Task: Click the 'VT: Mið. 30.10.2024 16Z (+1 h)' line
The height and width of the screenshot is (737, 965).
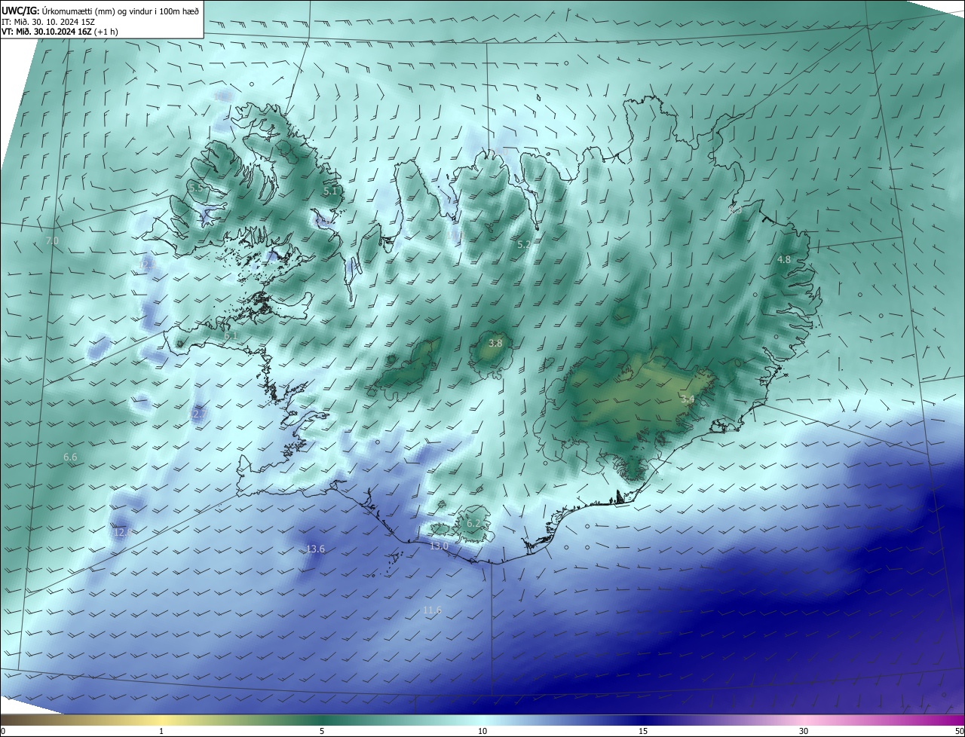Action: (x=60, y=32)
